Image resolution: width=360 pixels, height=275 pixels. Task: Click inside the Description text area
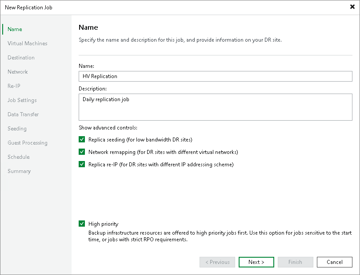[216, 107]
